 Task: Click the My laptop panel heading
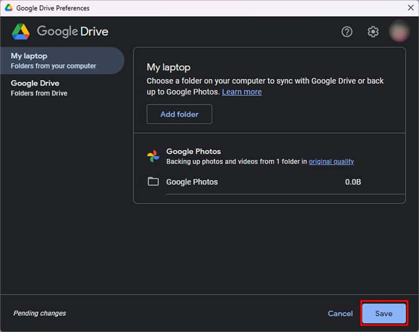click(x=168, y=68)
